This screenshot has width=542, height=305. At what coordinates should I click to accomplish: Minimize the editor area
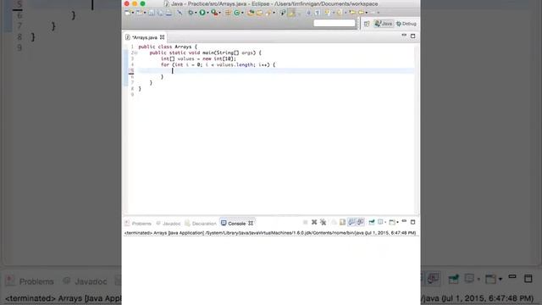click(404, 36)
